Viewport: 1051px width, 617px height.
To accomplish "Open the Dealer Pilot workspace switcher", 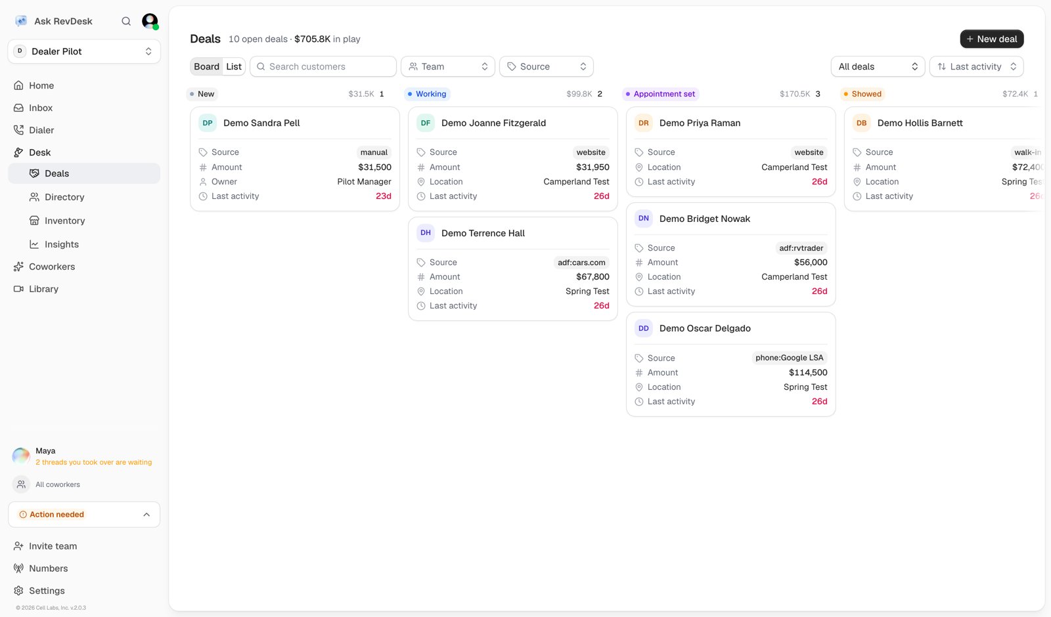I will pos(84,51).
